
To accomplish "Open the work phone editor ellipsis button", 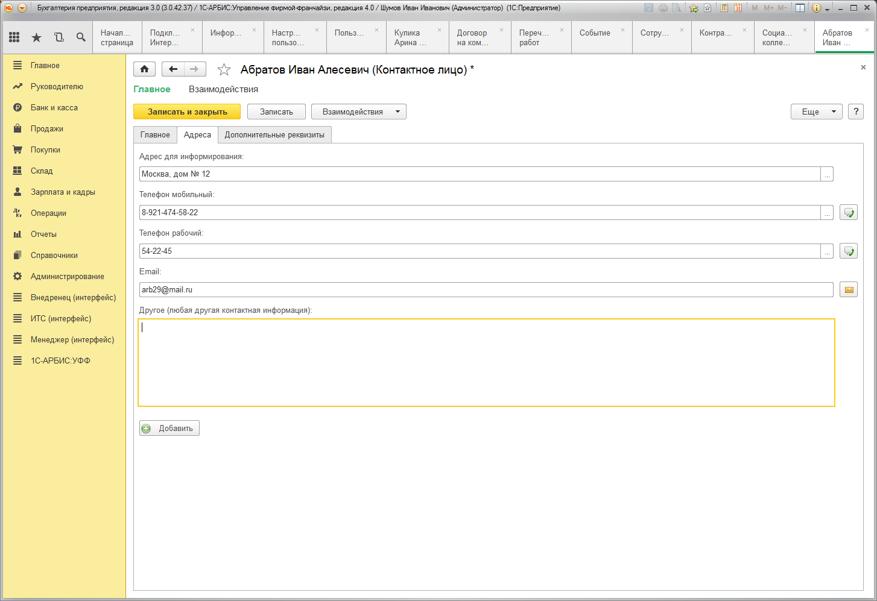I will click(827, 251).
